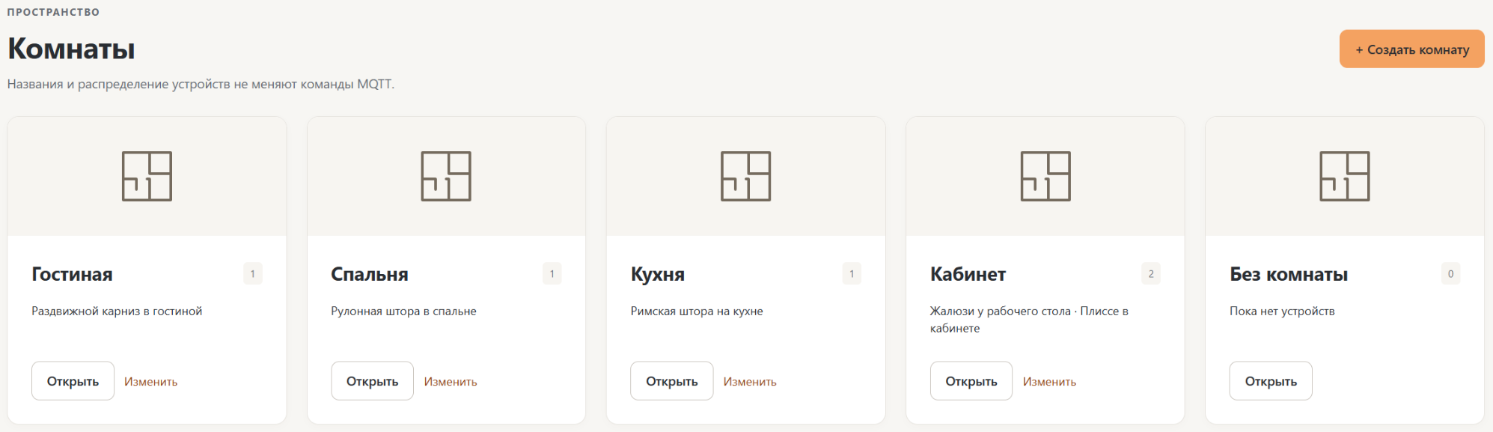Screen dimensions: 1493x432
Task: Select the Кухня card title
Action: pos(658,275)
